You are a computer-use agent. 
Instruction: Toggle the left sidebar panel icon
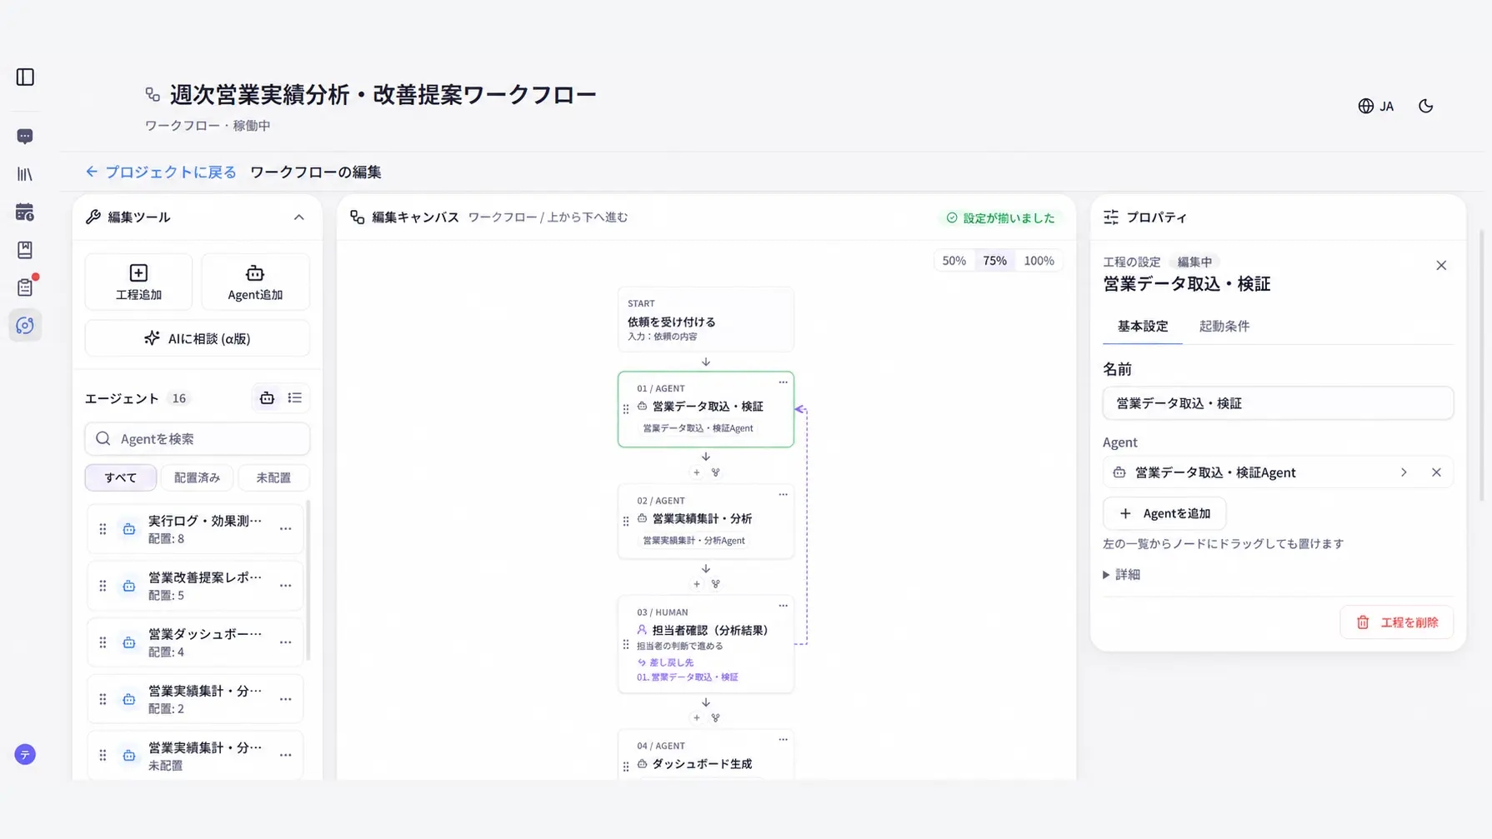click(25, 77)
